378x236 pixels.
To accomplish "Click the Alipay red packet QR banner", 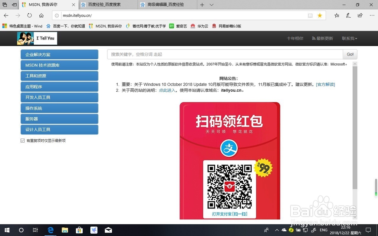I will tap(230, 160).
